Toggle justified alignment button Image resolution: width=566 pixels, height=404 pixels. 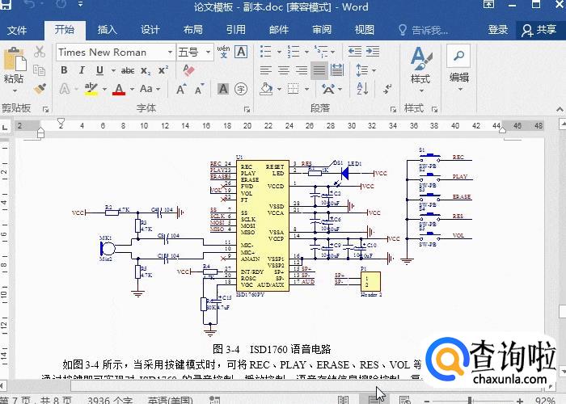click(319, 70)
